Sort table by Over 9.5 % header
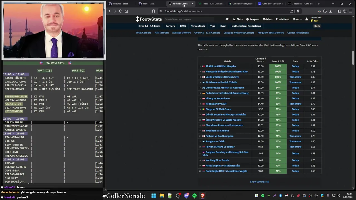356x200 pixels. pyautogui.click(x=278, y=61)
